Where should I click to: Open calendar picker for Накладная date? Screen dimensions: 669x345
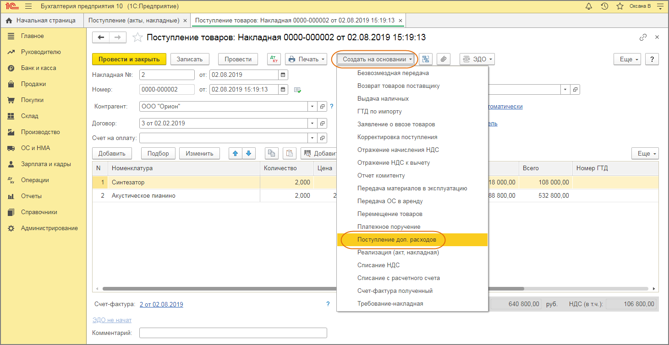coord(283,75)
